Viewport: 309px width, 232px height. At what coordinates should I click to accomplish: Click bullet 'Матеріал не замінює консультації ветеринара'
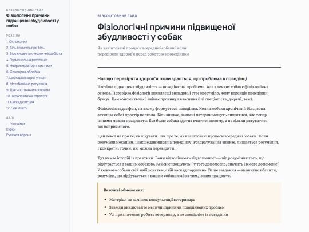152,200
